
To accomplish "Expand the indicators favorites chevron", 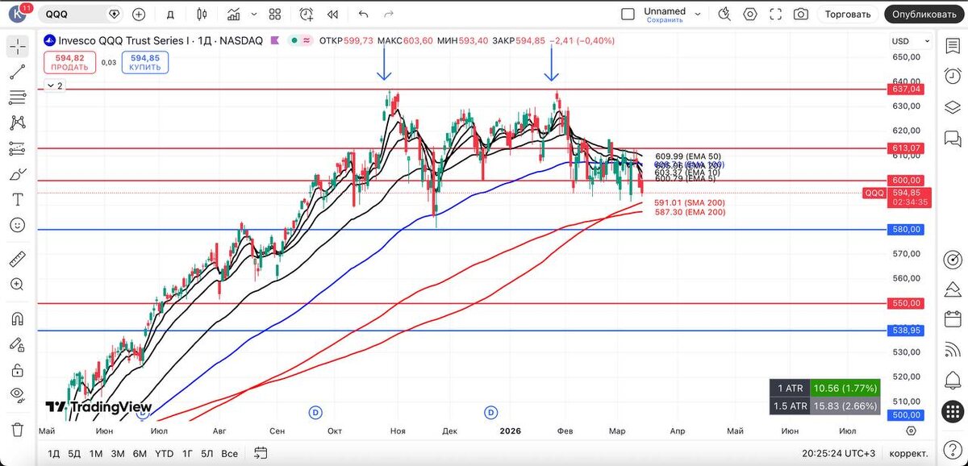I will click(254, 14).
